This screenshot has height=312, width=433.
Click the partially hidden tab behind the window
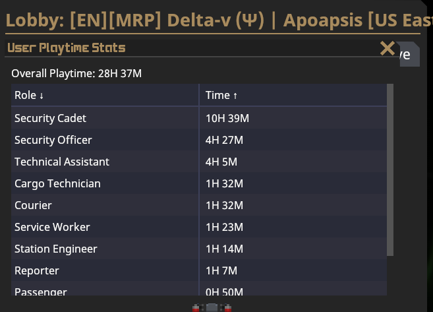click(409, 55)
